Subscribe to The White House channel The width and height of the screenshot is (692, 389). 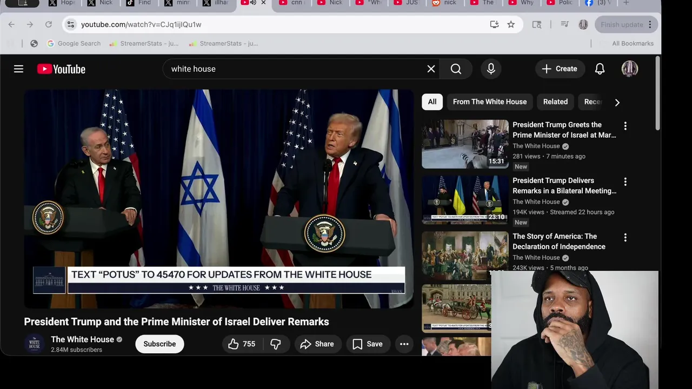click(159, 344)
